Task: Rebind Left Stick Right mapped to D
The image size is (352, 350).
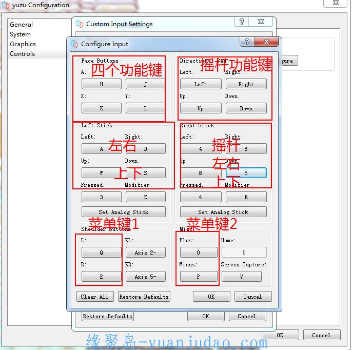Action: [x=146, y=149]
